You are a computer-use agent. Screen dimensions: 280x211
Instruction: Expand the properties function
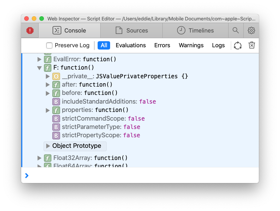[x=48, y=110]
